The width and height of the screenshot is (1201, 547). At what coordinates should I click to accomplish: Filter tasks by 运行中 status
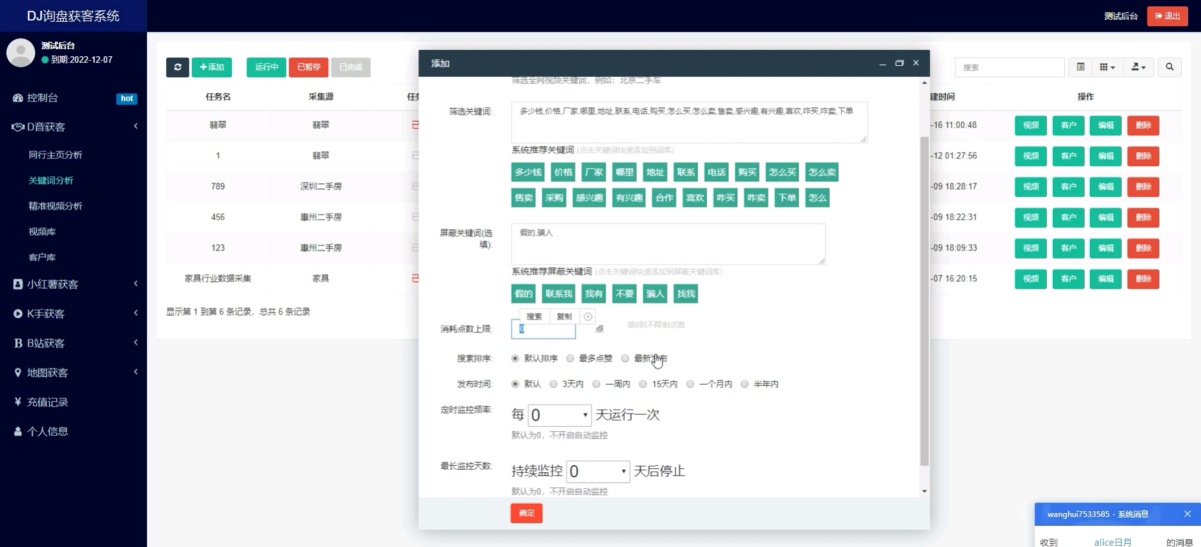pyautogui.click(x=266, y=67)
